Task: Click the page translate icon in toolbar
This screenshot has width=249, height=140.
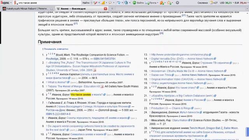Action: pos(126,3)
